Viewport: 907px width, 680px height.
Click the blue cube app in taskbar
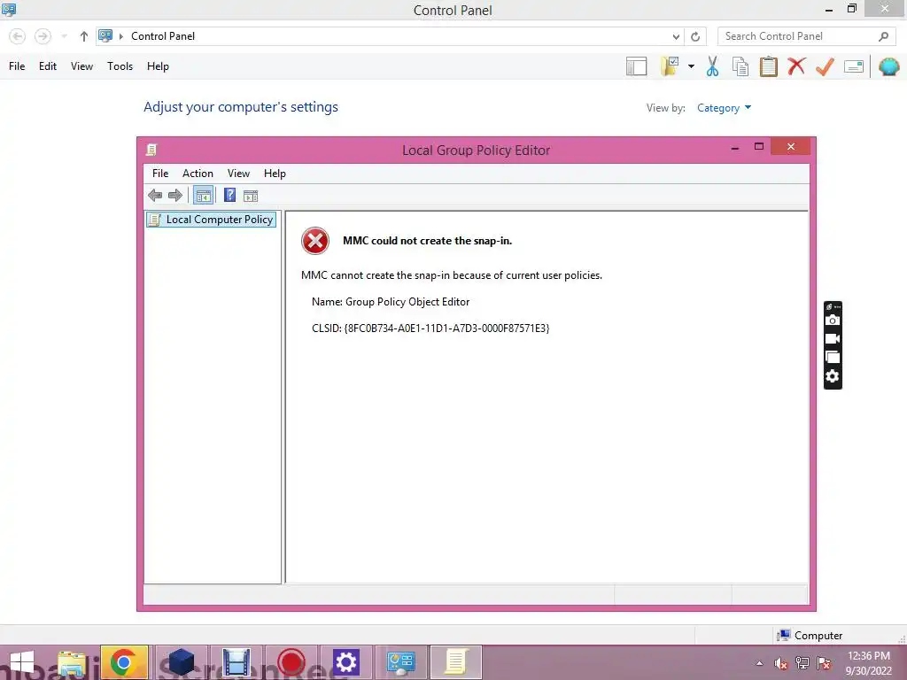tap(181, 662)
